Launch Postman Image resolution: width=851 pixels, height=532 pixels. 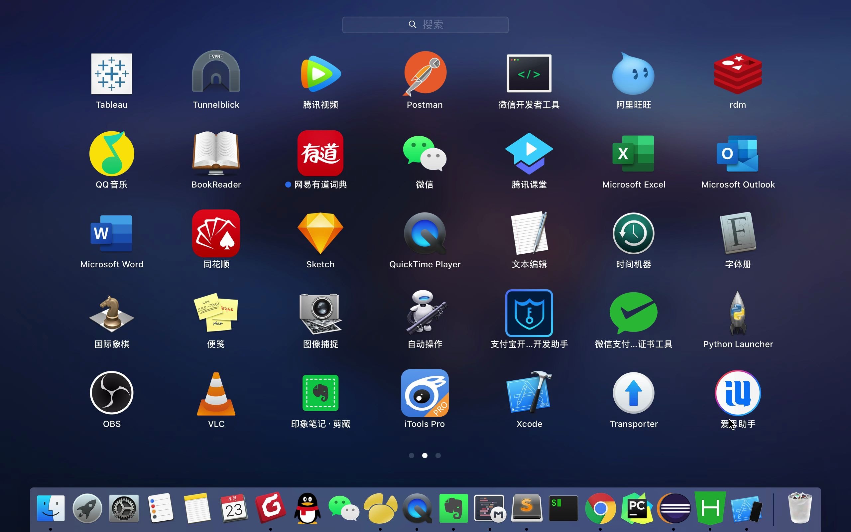point(425,73)
